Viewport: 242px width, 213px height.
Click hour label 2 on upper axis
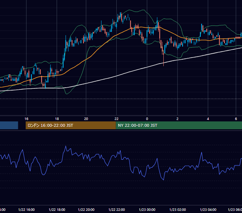[x=178, y=119]
